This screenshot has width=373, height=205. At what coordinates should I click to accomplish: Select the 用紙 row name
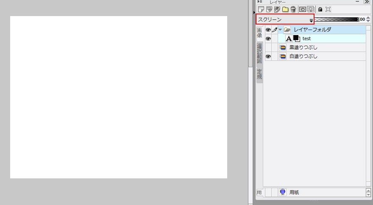294,192
